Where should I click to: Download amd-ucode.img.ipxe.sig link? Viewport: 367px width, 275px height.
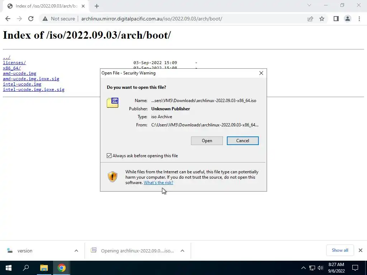31,79
